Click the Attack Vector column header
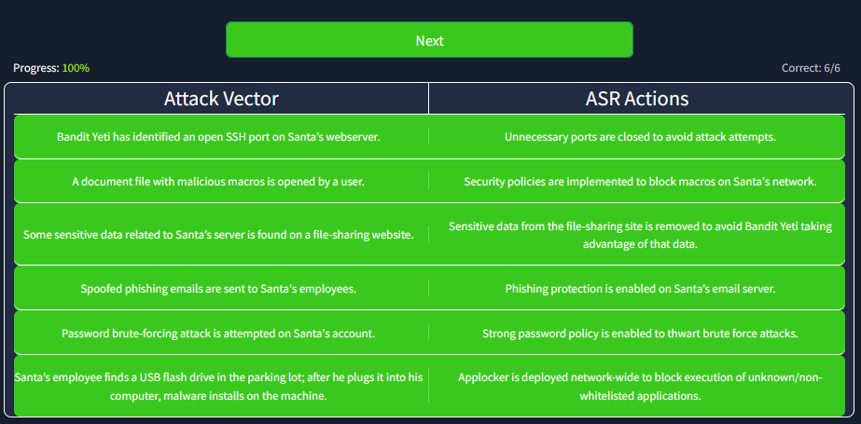Screen dimensions: 861x424 [x=221, y=99]
